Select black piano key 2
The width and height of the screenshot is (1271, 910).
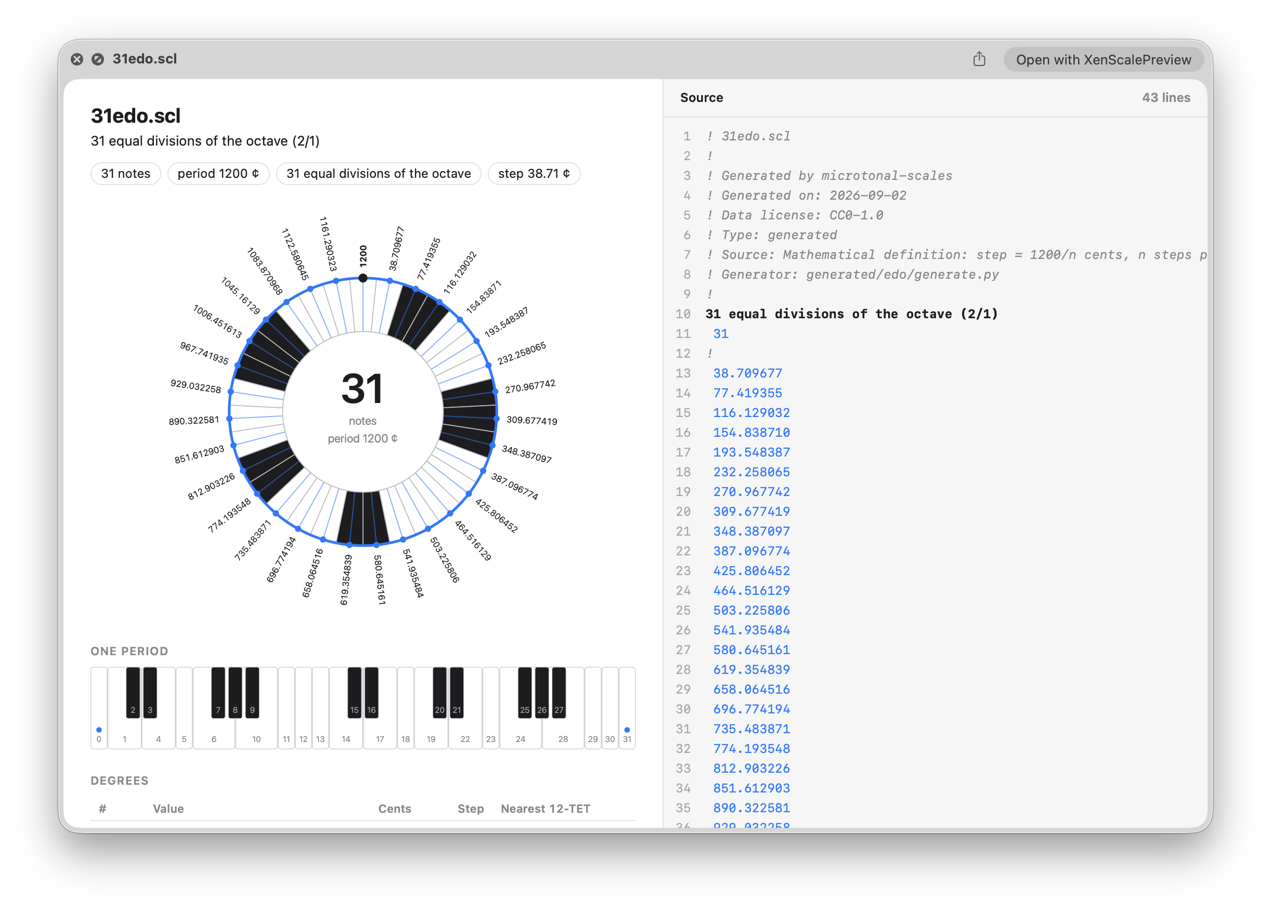[x=133, y=692]
